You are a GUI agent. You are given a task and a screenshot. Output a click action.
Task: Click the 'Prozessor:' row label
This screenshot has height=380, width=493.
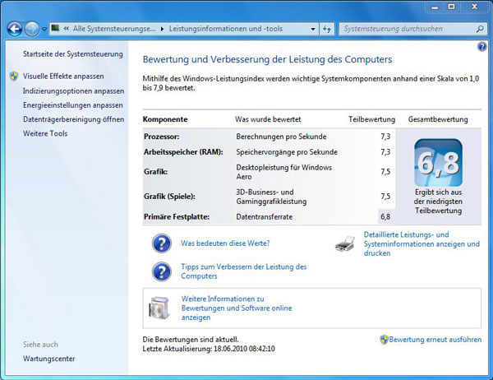pos(162,137)
